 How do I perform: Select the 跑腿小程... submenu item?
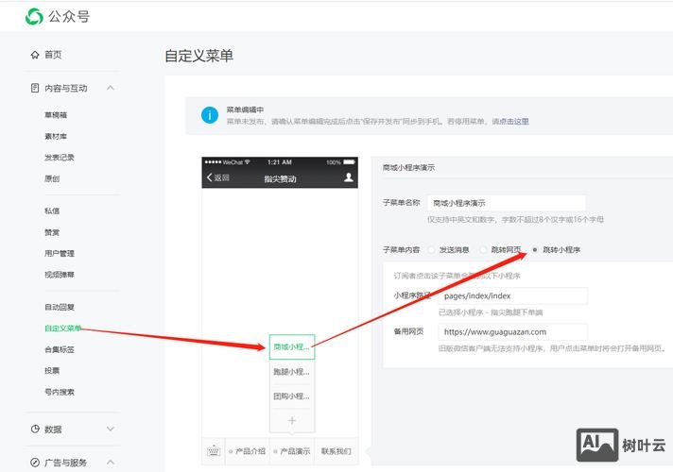[x=292, y=372]
